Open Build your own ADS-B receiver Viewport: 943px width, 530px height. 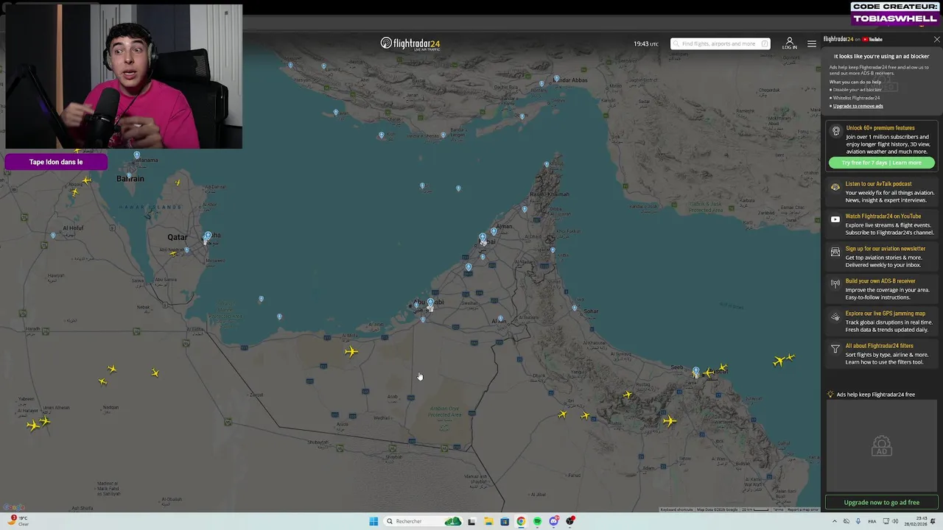pyautogui.click(x=880, y=281)
